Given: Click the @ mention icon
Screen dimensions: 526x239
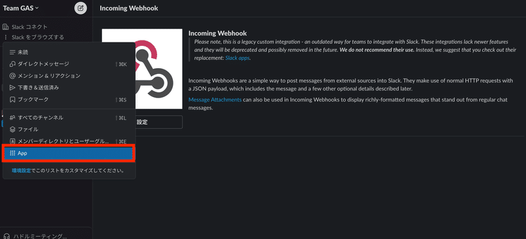Looking at the screenshot, I should pos(12,76).
